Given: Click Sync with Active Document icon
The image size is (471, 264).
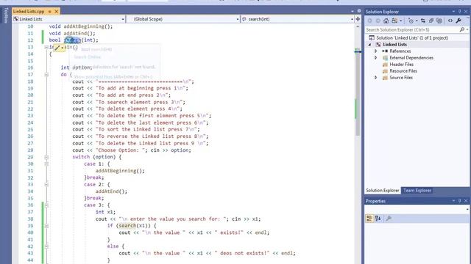Looking at the screenshot, I should [x=423, y=21].
